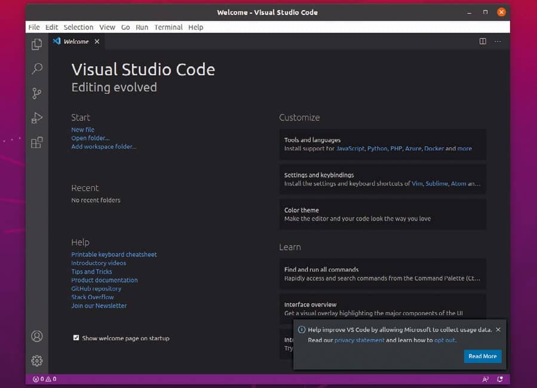The width and height of the screenshot is (537, 388).
Task: Click errors and warnings status bar indicator
Action: point(45,379)
